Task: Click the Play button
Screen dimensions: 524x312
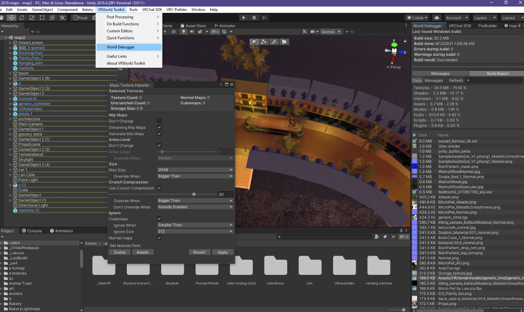Action: [x=244, y=18]
